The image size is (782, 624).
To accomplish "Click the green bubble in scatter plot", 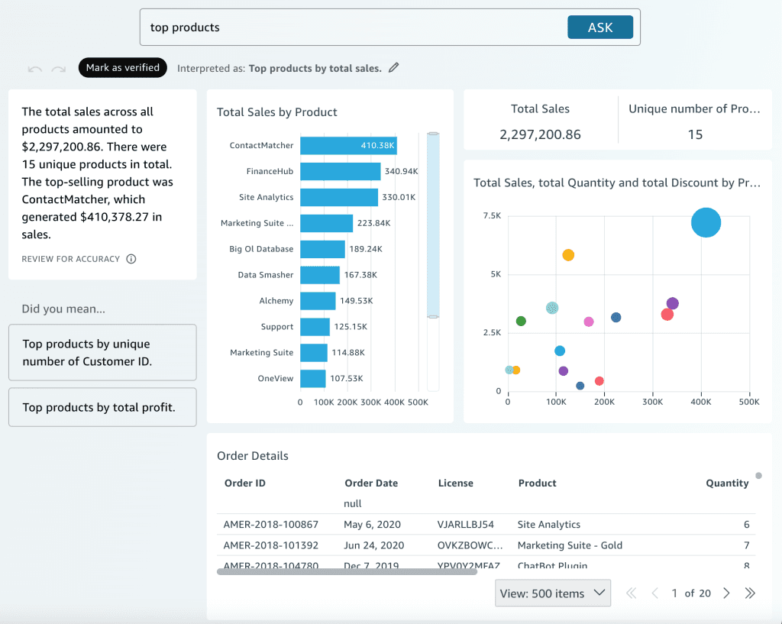I will click(521, 321).
